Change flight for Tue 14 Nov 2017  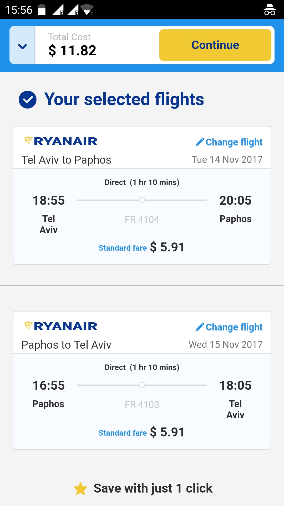point(229,142)
